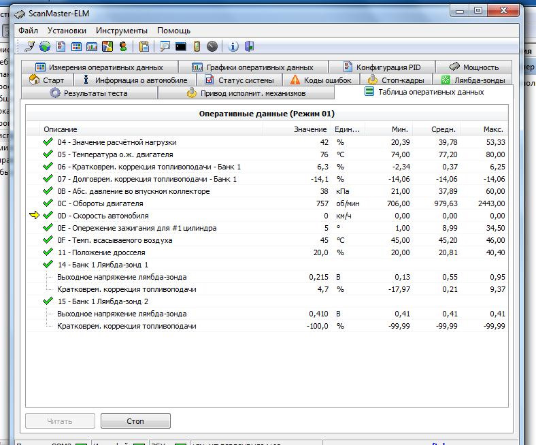Click the round gauge toolbar icon

click(x=212, y=47)
